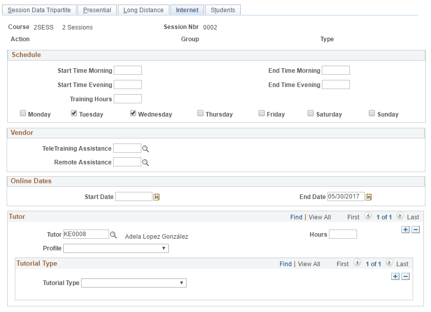431x312 pixels.
Task: Click View All in Tutorial Type
Action: (309, 264)
